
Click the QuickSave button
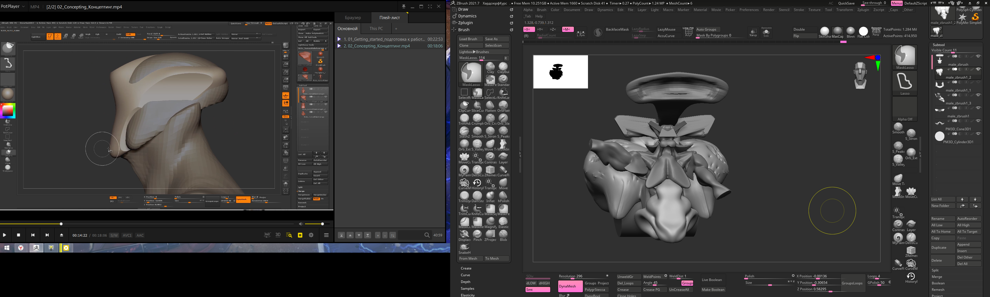846,3
